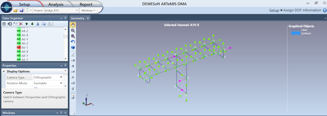Viewport: 327px width, 116px height.
Task: Switch to the Analysis tab
Action: point(56,4)
